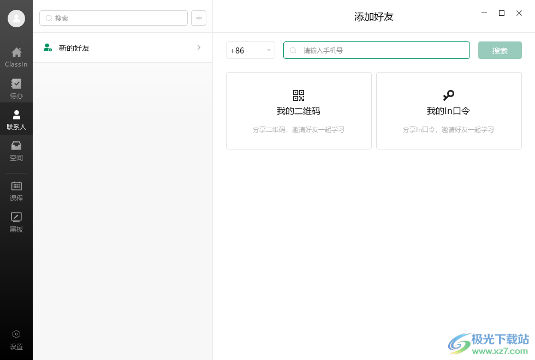Open the user profile avatar
Viewport: 535px width, 360px height.
coord(16,18)
